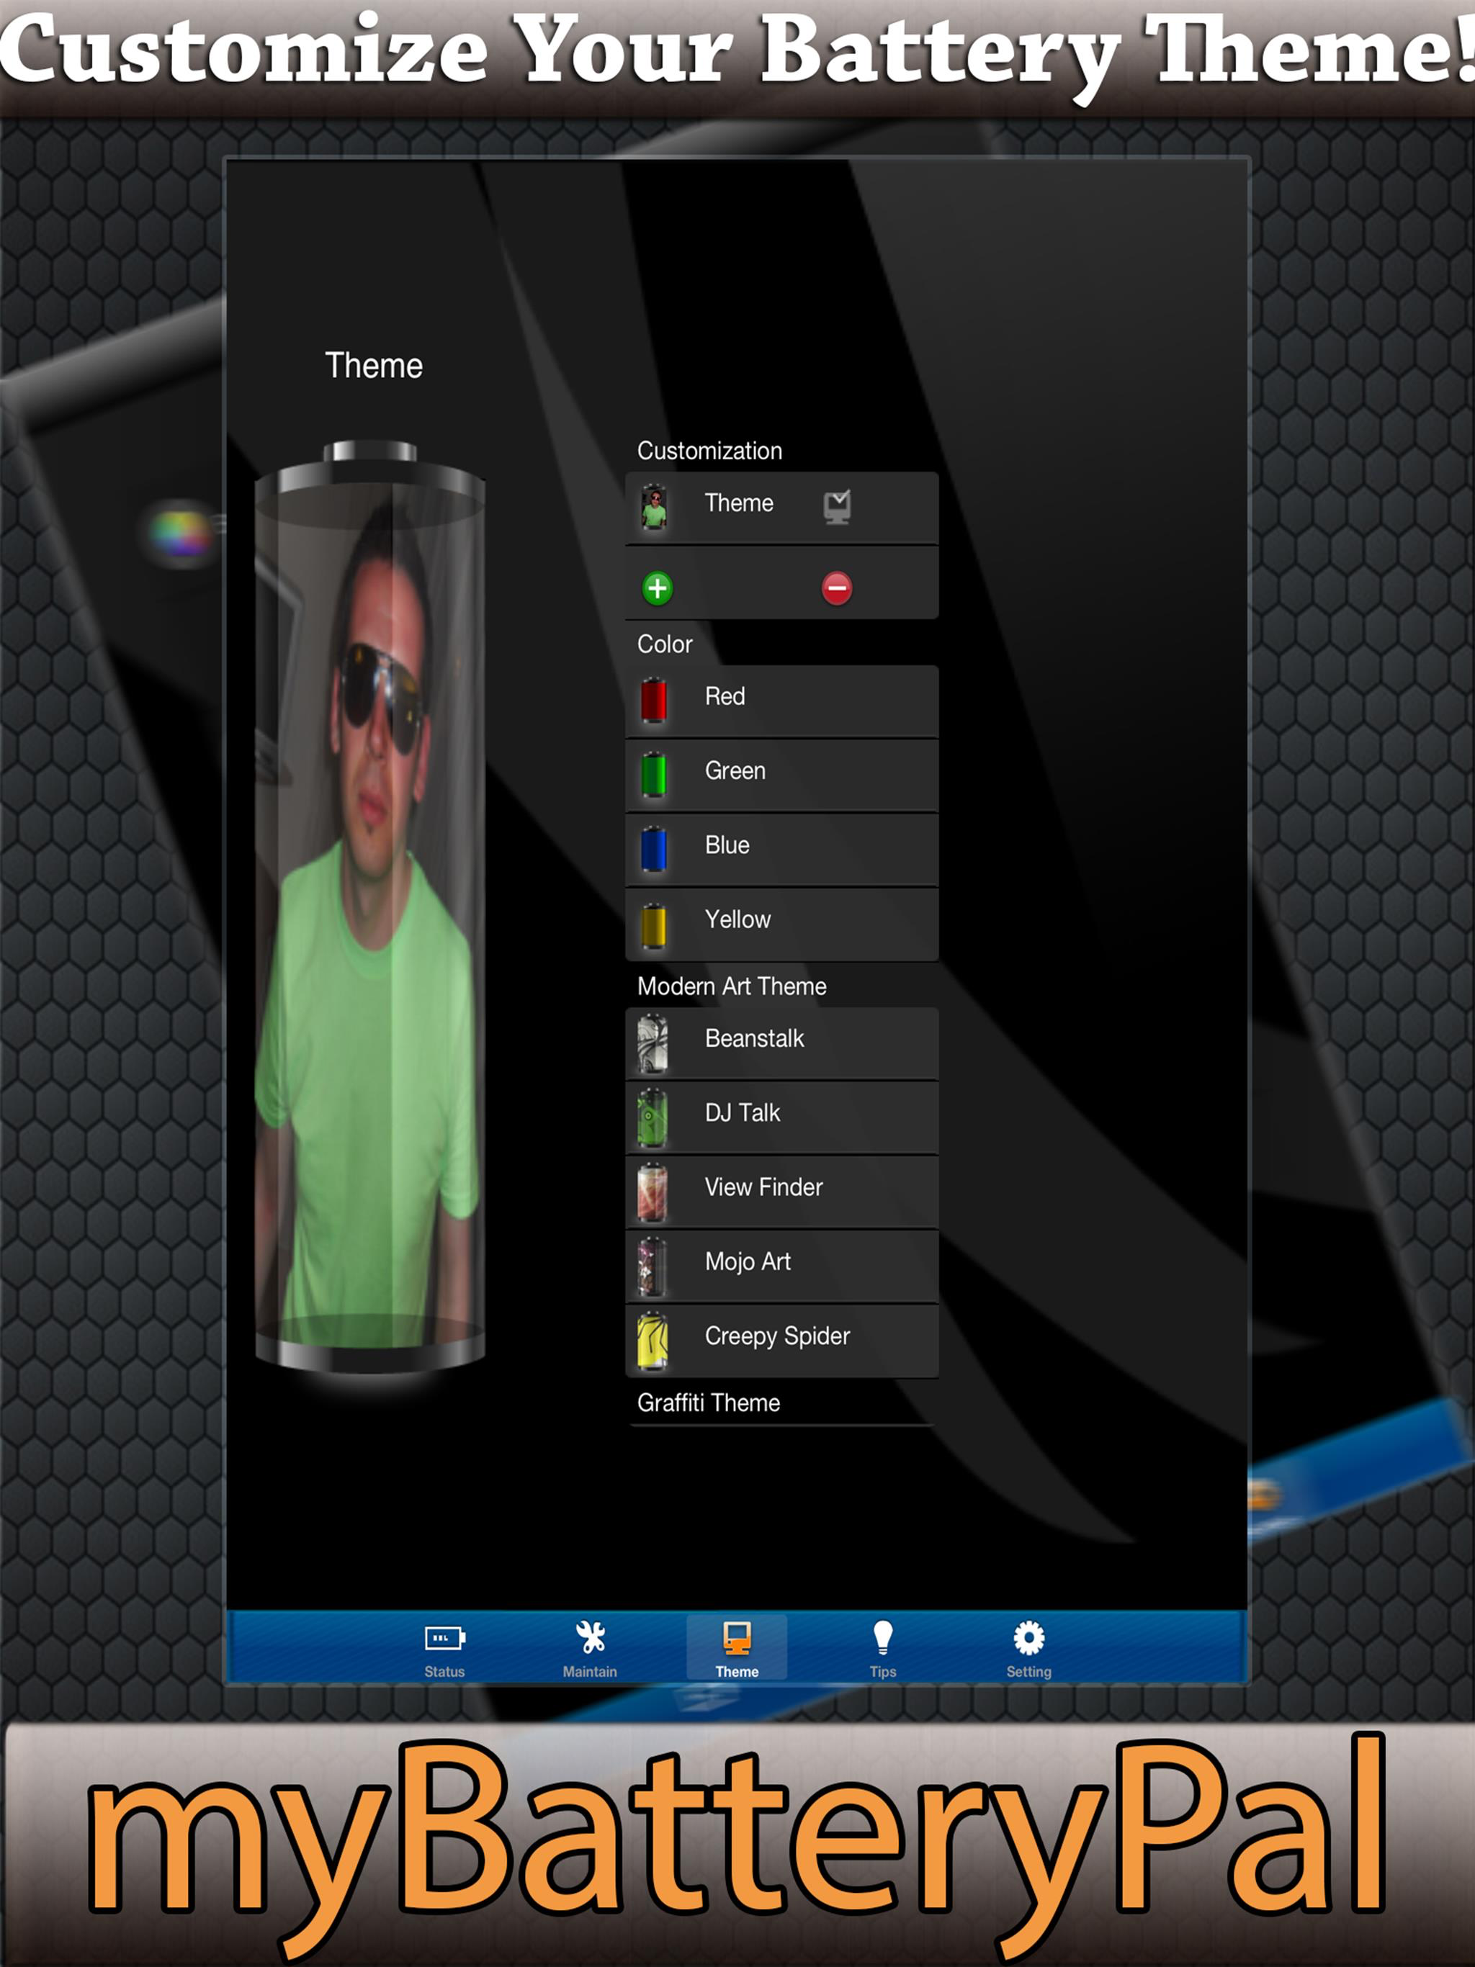1475x1967 pixels.
Task: Select the Yellow battery color
Action: tap(781, 922)
